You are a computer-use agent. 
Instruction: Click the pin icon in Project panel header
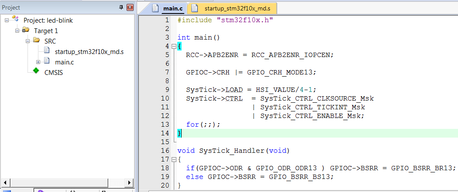click(x=121, y=8)
